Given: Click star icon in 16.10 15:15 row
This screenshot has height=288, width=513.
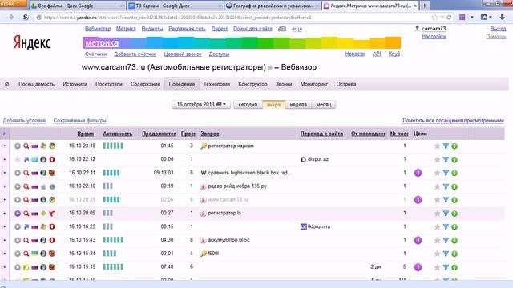Looking at the screenshot, I should pos(437,267).
